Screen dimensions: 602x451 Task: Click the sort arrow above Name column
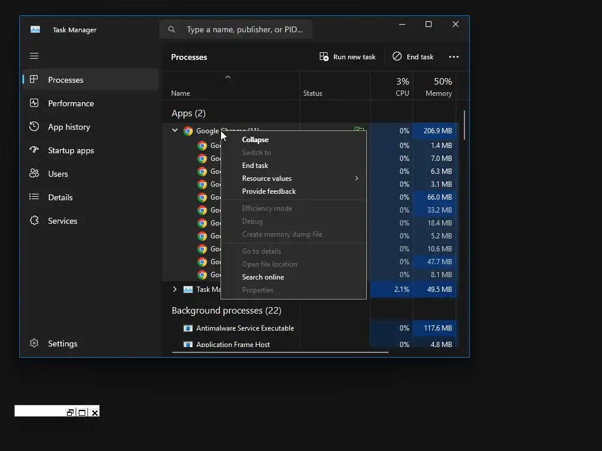pyautogui.click(x=228, y=77)
